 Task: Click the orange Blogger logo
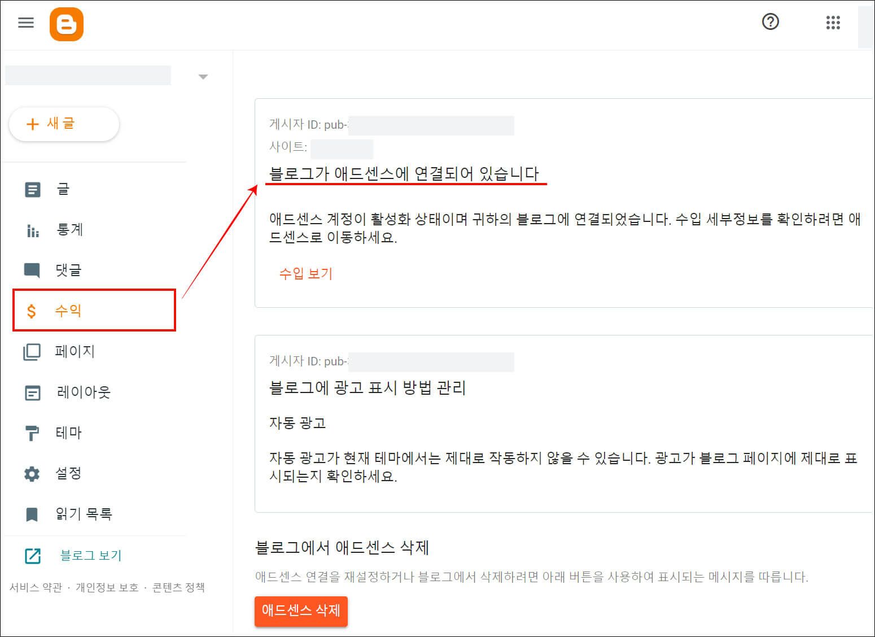[x=67, y=24]
